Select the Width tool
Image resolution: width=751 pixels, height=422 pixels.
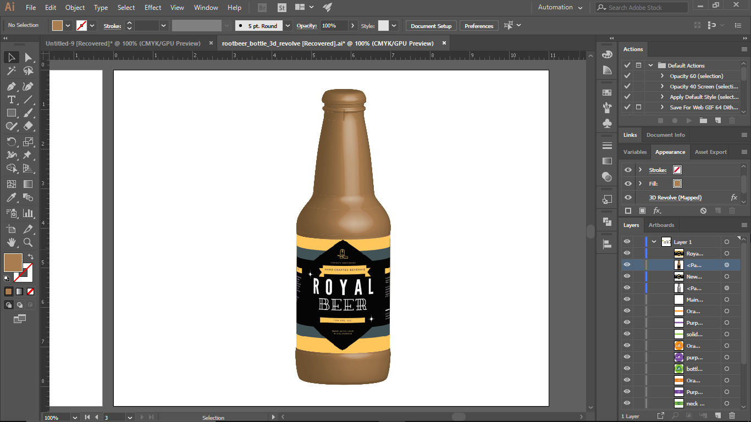point(11,155)
